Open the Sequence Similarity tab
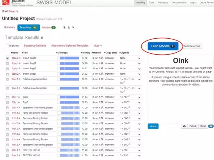Image resolution: width=214 pixels, height=160 pixels. tap(35, 46)
